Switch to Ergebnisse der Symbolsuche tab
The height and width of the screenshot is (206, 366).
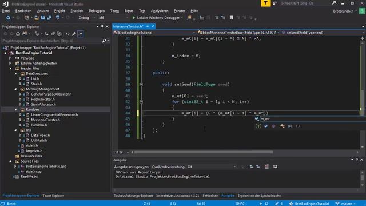pos(259,196)
